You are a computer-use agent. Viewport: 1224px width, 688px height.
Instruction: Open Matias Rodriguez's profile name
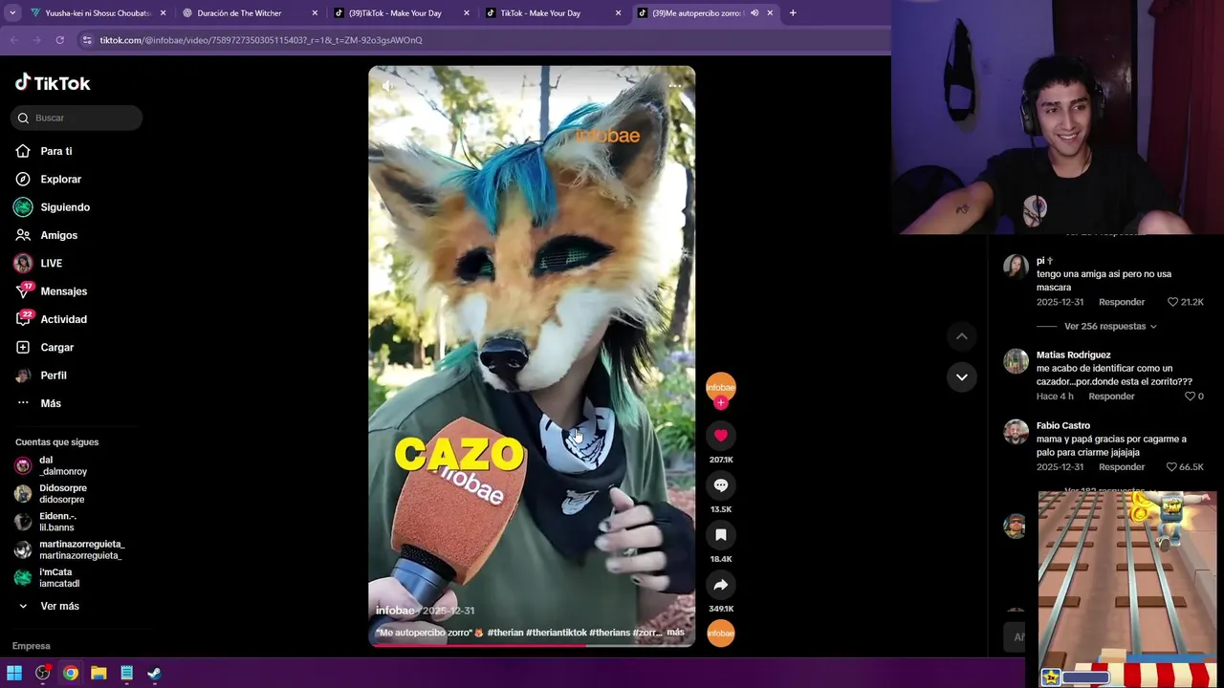[1073, 355]
